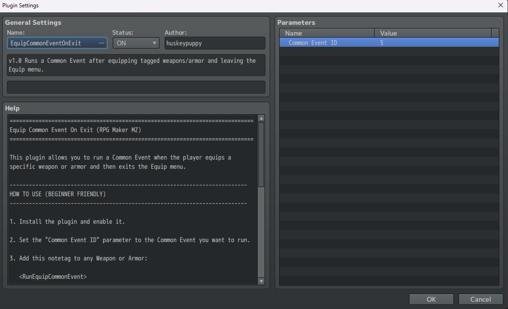Viewport: 508px width, 309px height.
Task: Click Help scrollbar up arrow
Action: tap(261, 118)
